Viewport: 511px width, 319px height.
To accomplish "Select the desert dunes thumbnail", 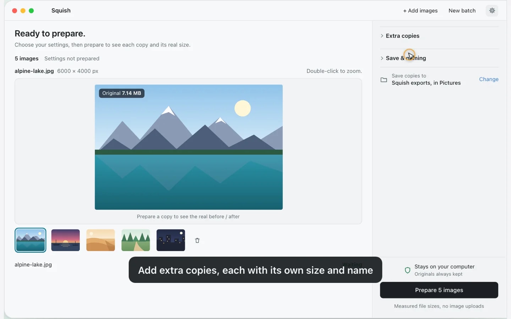I will [101, 240].
